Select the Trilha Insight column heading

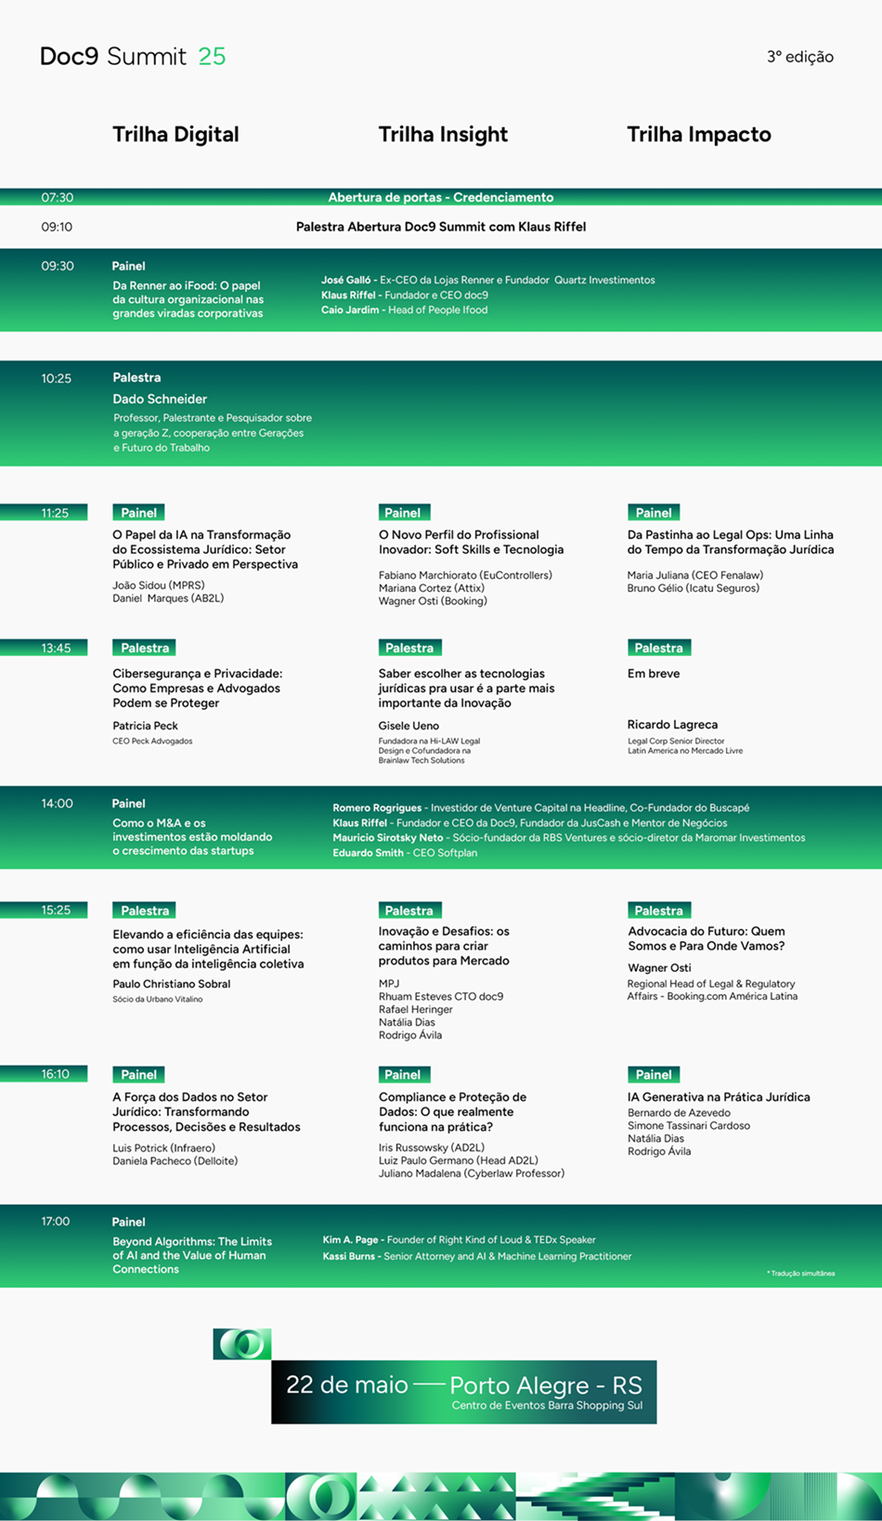tap(443, 135)
